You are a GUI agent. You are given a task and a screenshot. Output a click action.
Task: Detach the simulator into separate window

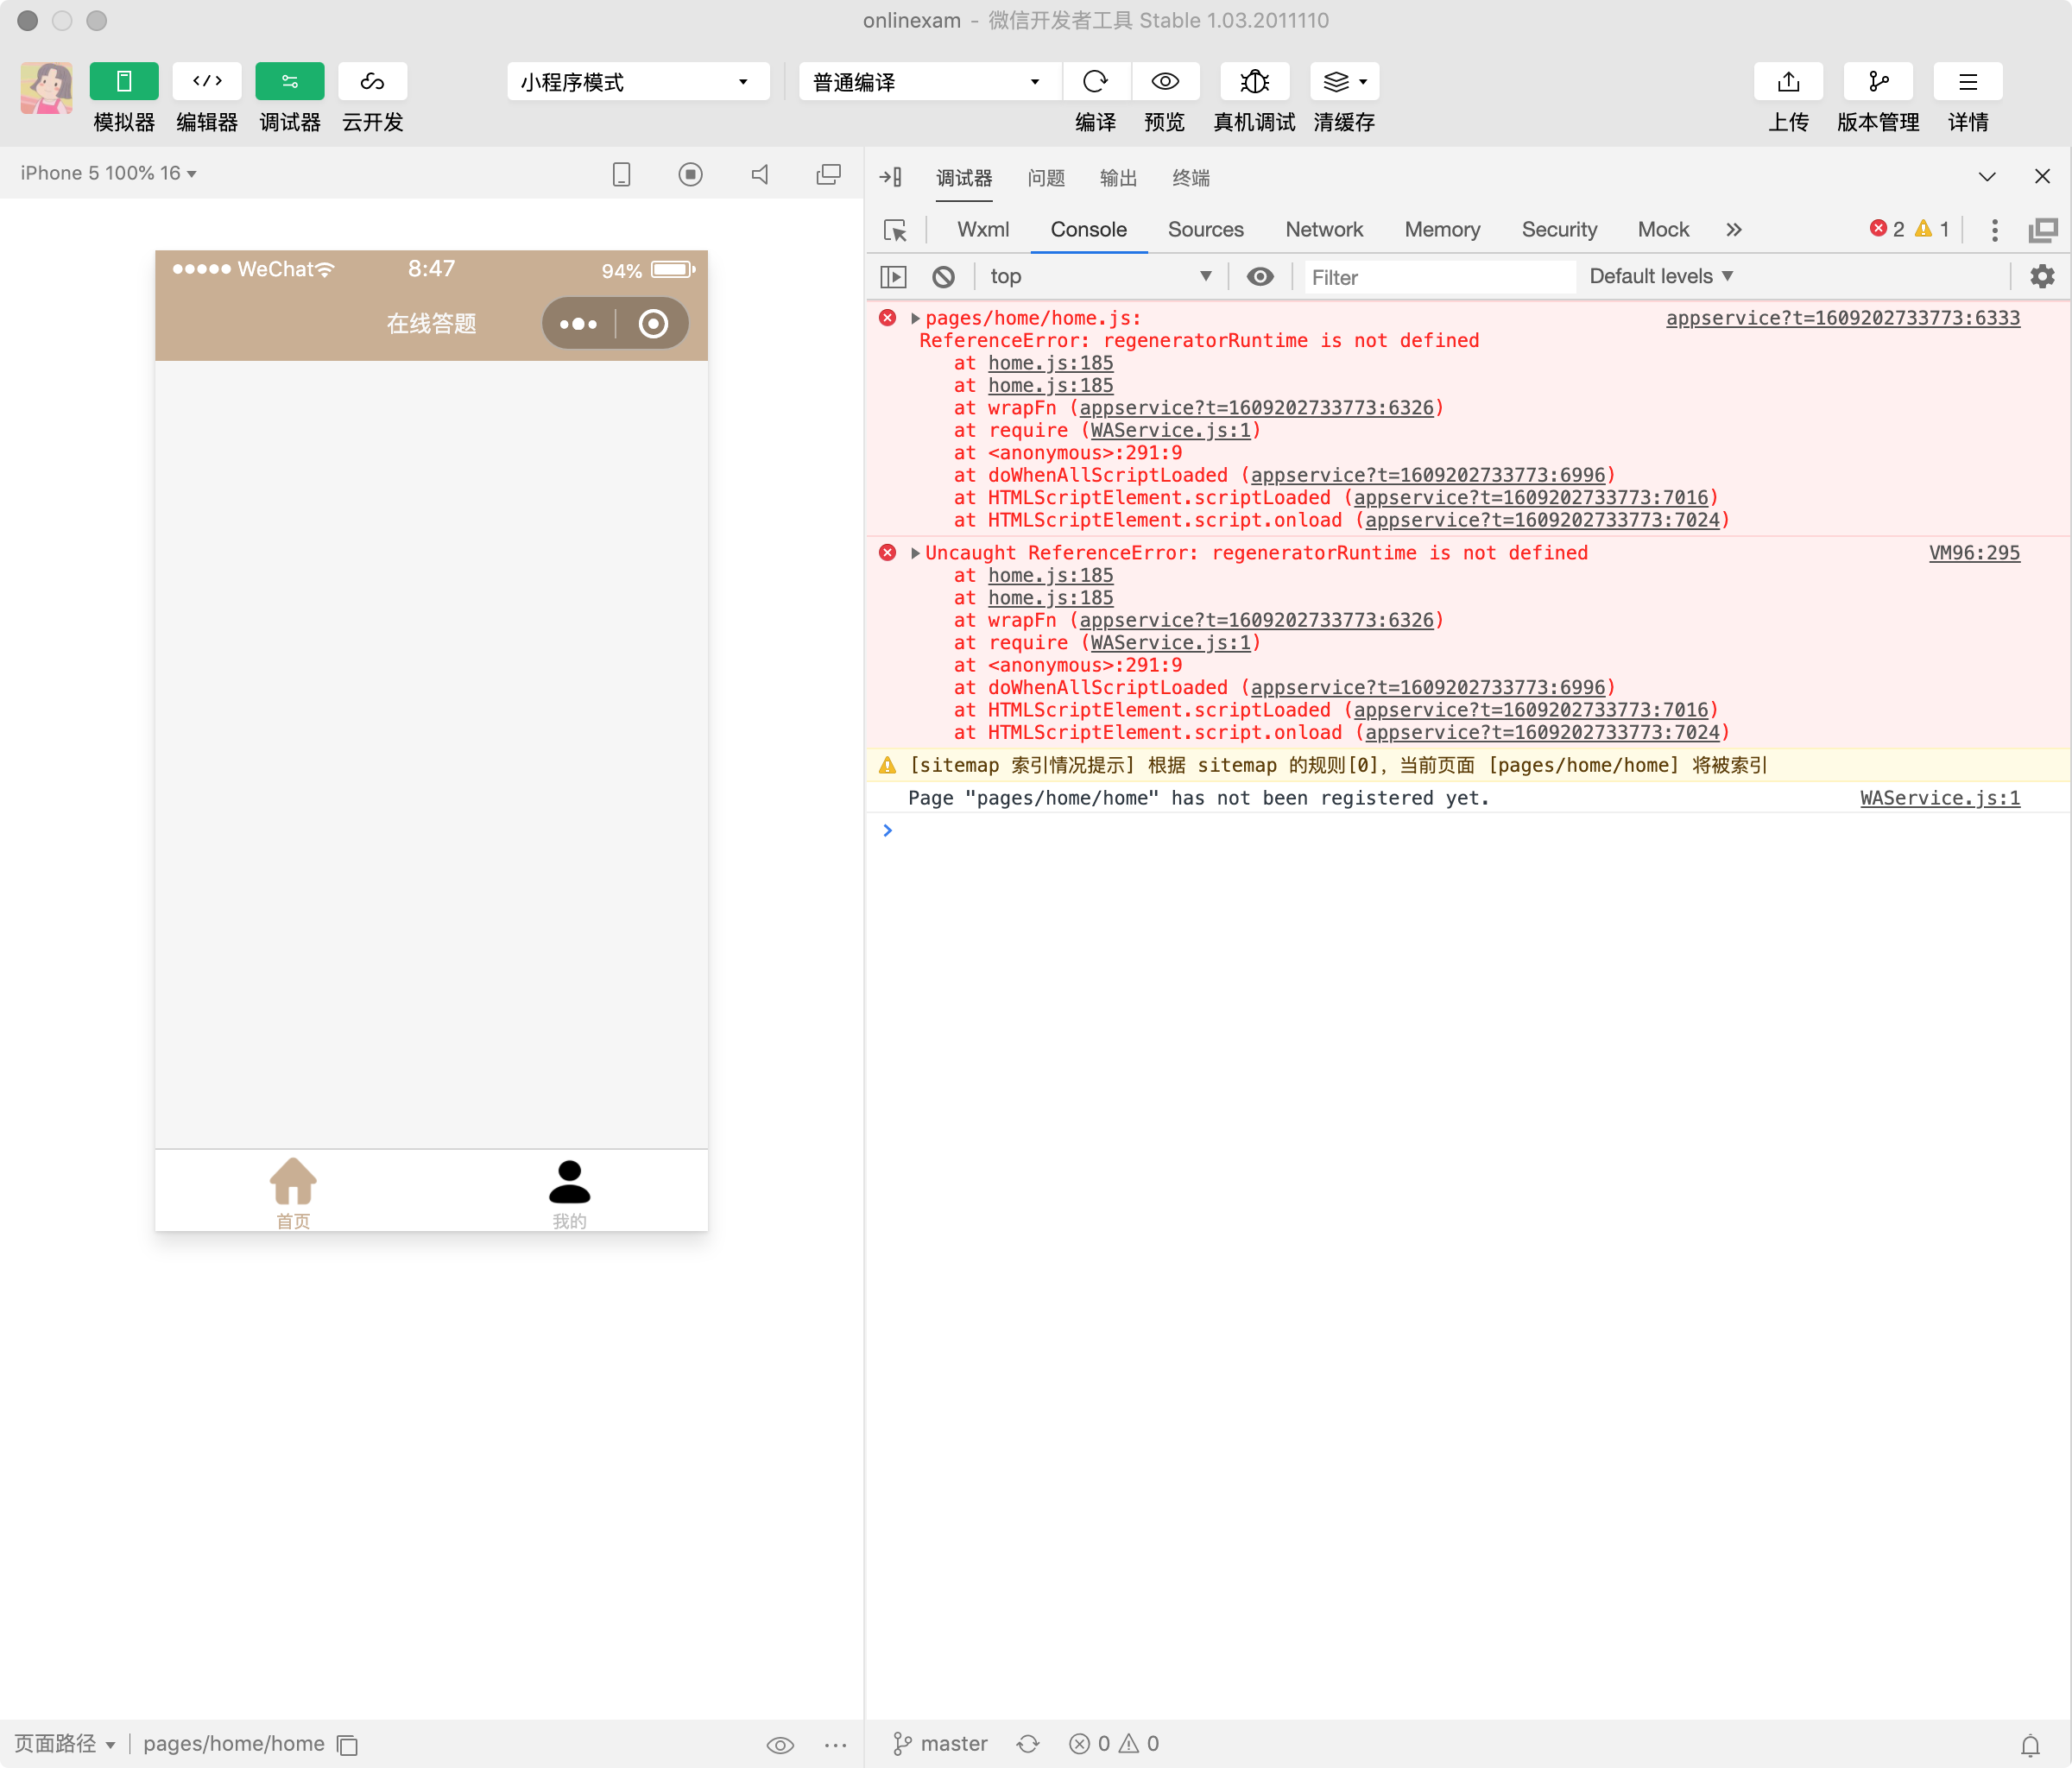828,175
